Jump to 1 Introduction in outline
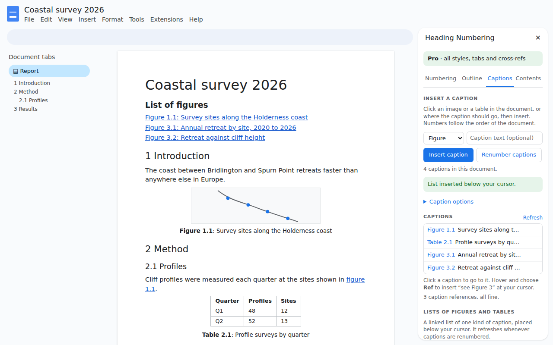Image resolution: width=553 pixels, height=345 pixels. coord(32,83)
